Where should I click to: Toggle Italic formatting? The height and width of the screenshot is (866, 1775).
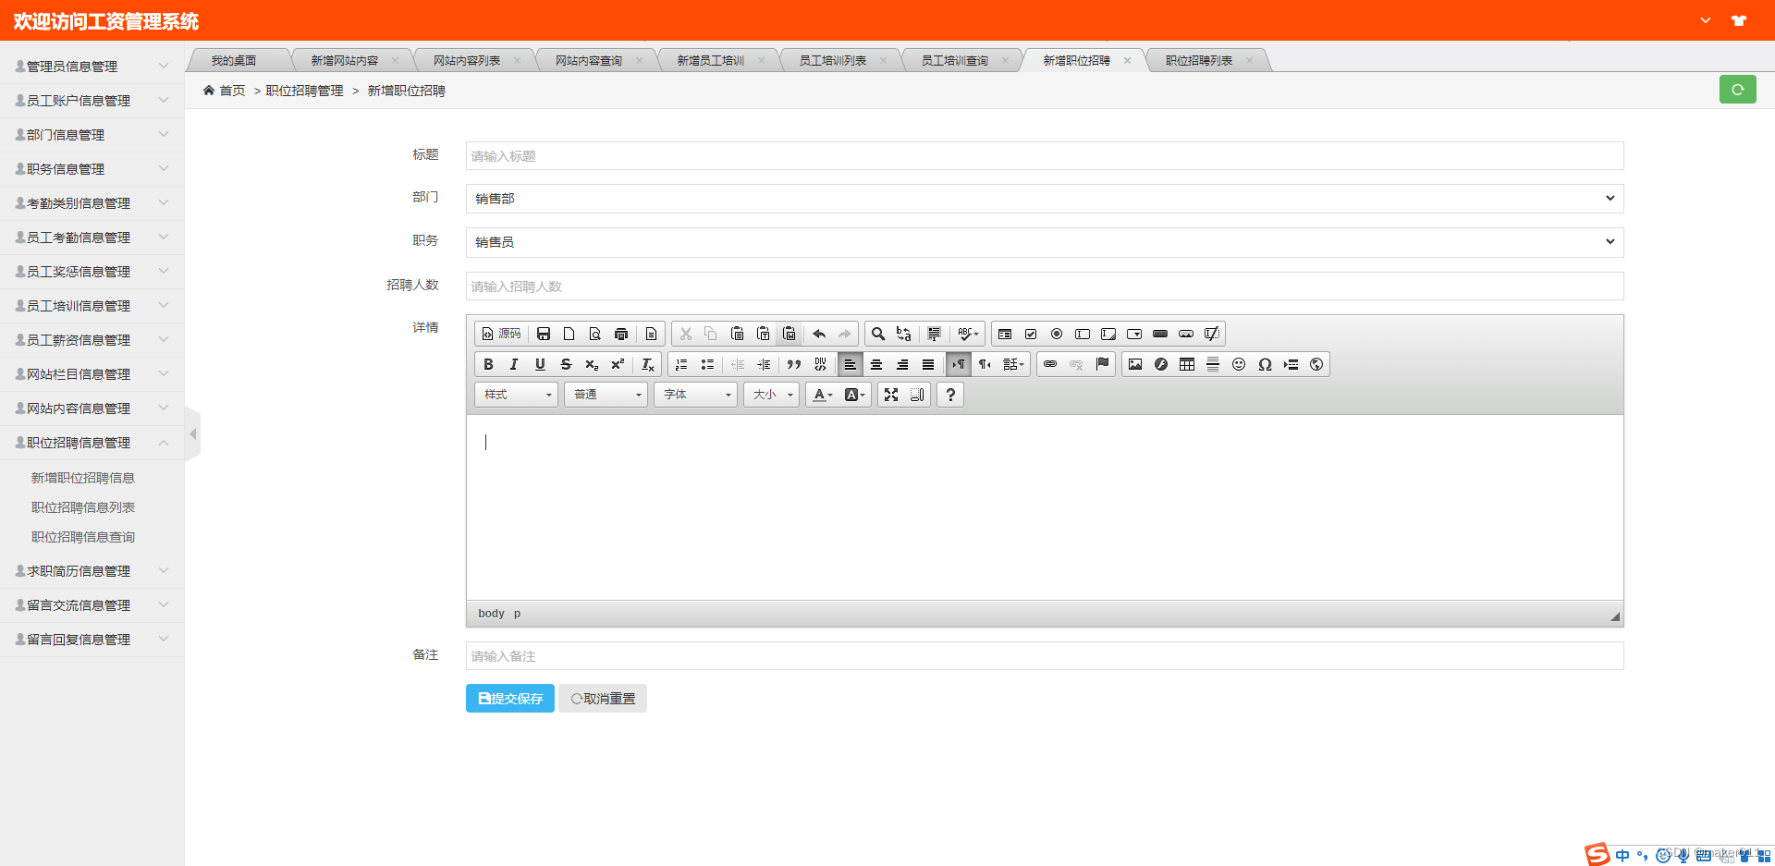coord(514,364)
